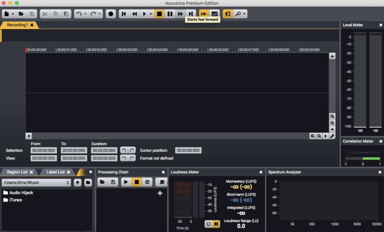Screen dimensions: 384x232
Task: Toggle the selection tool in the toolbar
Action: coord(228,14)
